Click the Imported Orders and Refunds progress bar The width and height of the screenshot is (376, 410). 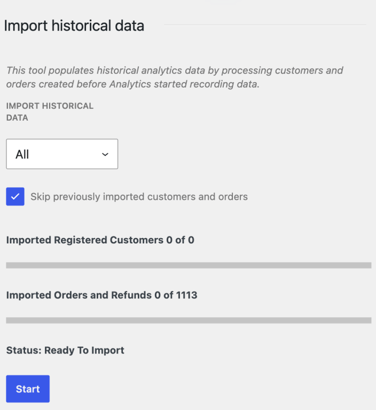[x=189, y=320]
